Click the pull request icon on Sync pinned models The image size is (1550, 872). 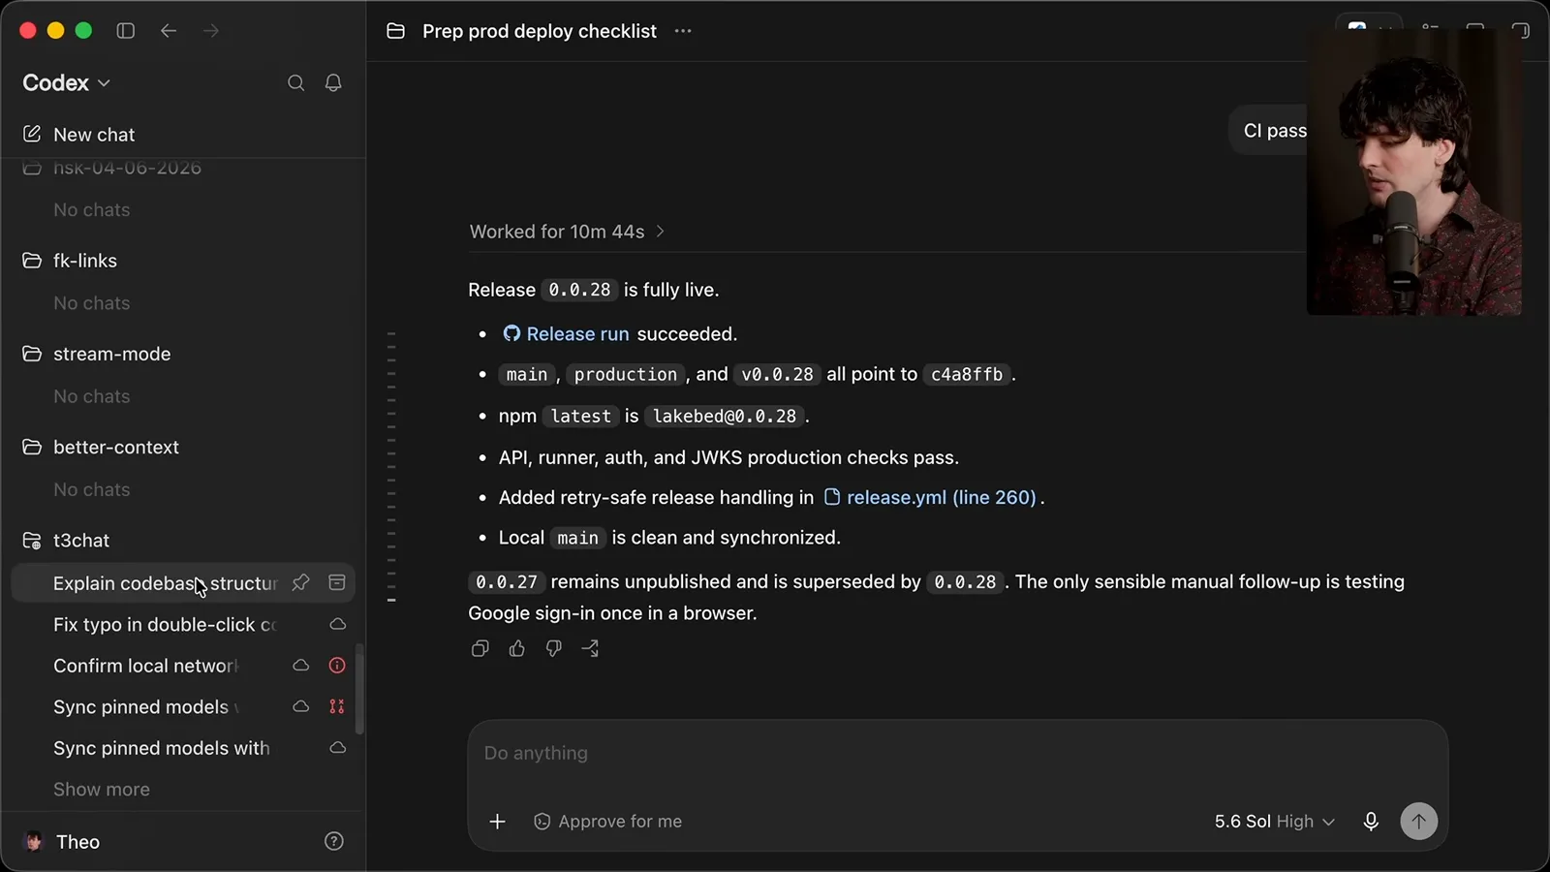[337, 706]
